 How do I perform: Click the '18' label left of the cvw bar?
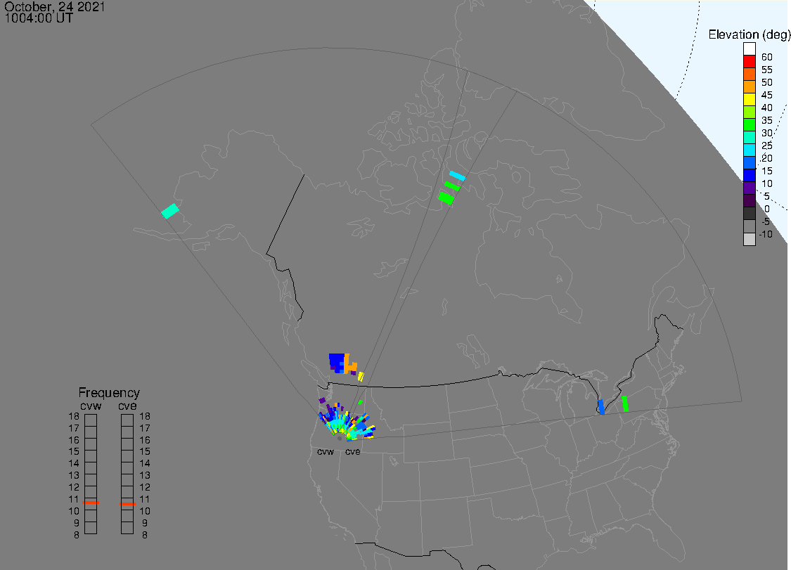pos(74,416)
